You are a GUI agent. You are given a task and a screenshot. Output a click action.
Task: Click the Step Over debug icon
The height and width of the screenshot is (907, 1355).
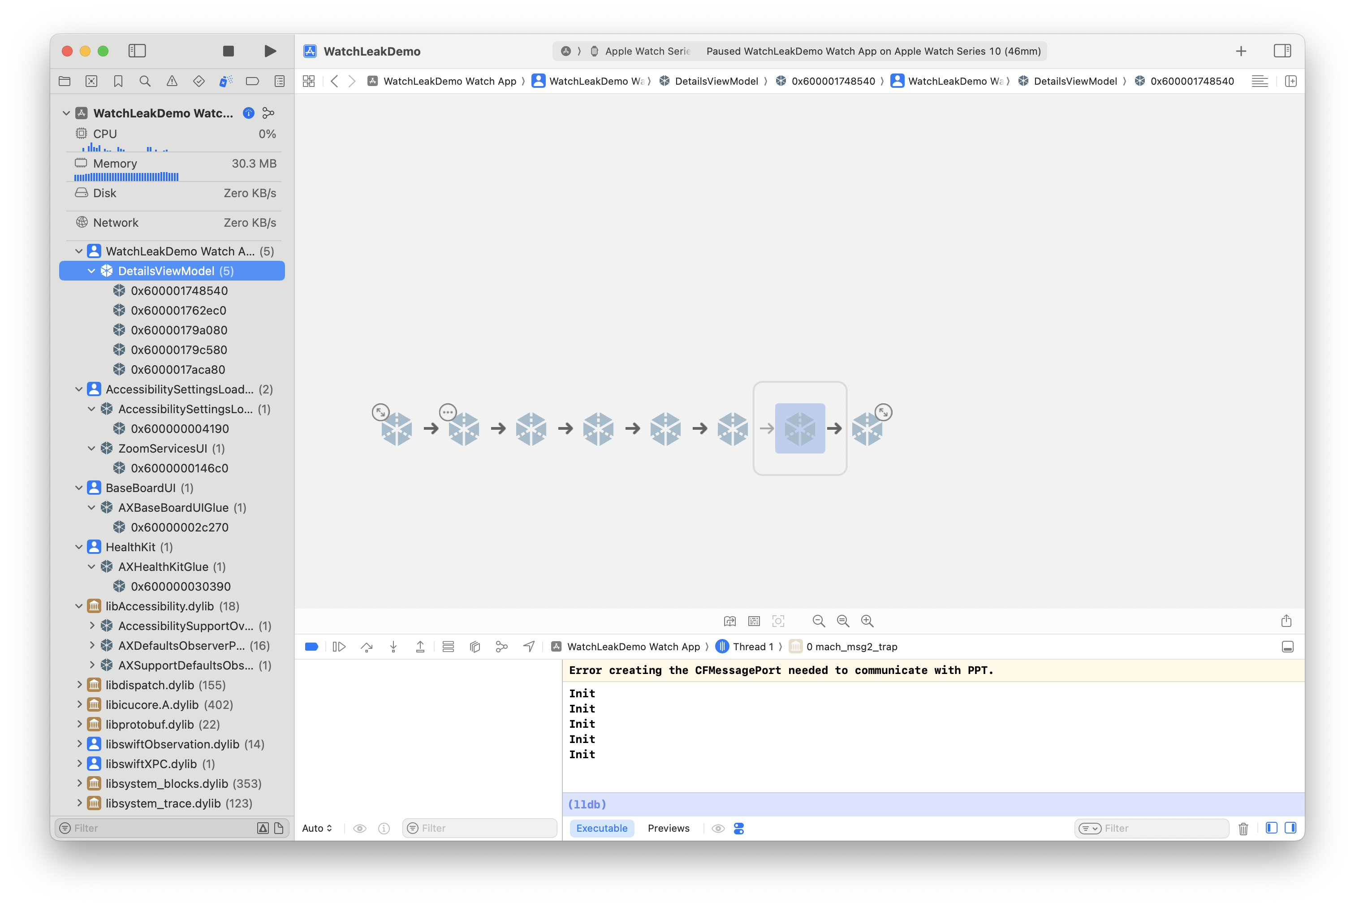tap(367, 647)
